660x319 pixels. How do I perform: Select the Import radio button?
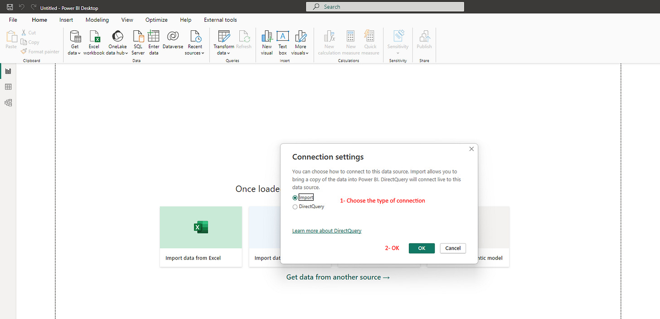point(295,198)
